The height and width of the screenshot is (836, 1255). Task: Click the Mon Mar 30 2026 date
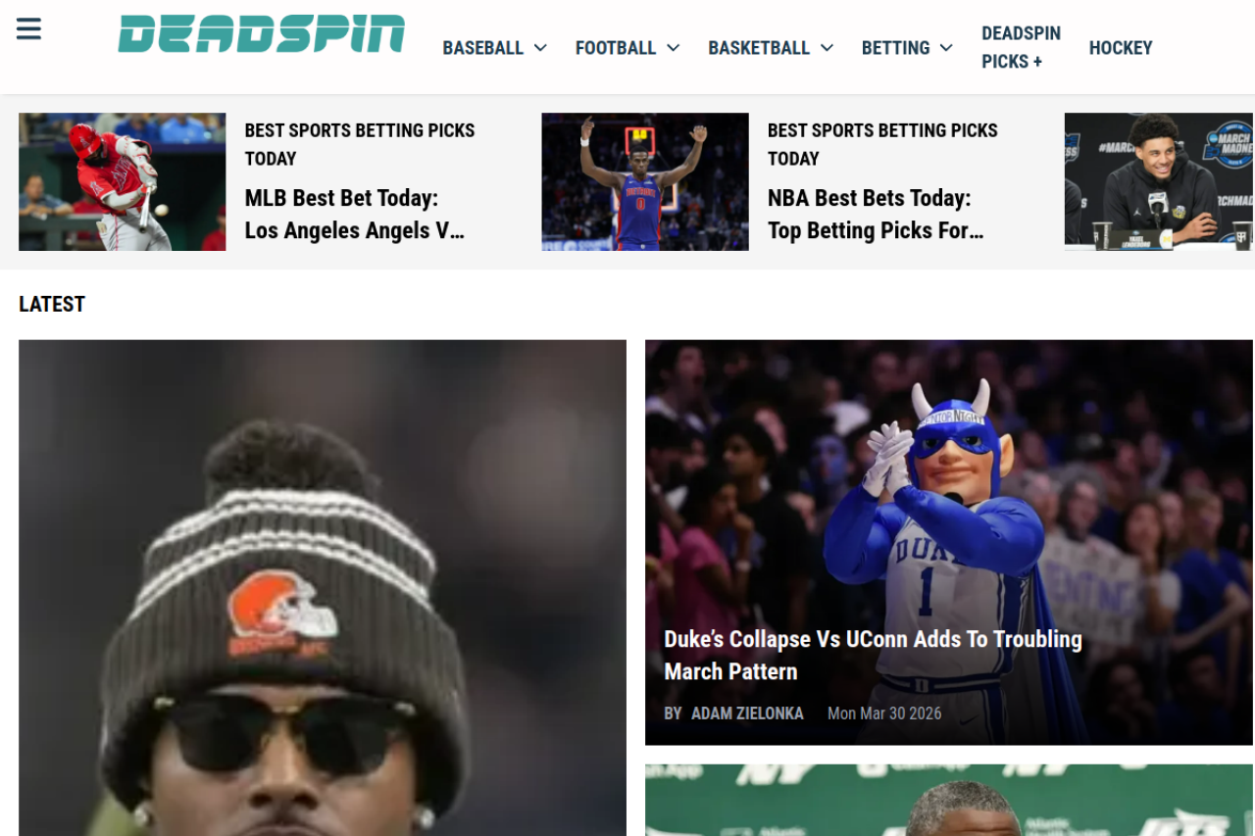pos(884,713)
